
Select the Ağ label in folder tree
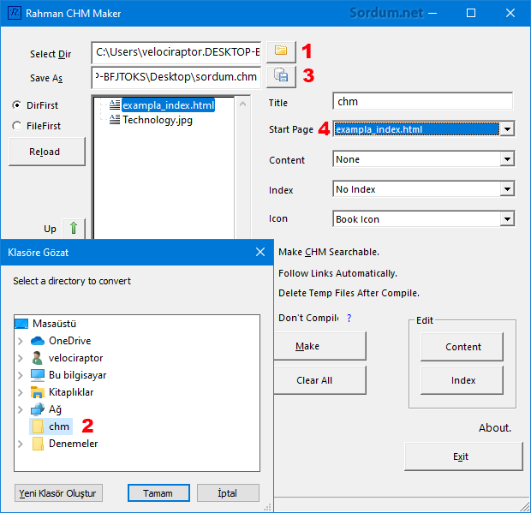point(55,409)
